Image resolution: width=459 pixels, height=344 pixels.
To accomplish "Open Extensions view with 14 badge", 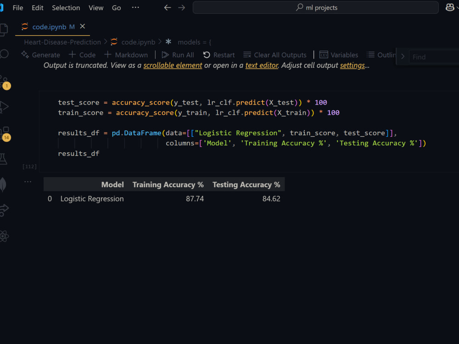I will [5, 133].
